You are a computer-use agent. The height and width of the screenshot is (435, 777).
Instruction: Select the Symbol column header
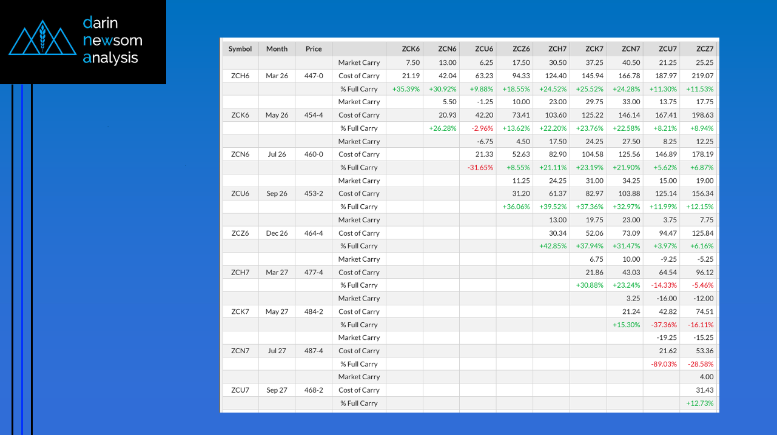coord(240,49)
